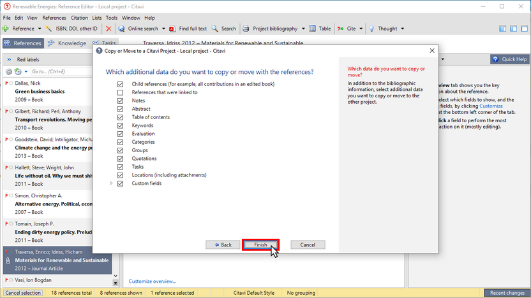Select the middle layout icon at top right
Screen dimensions: 531x298
pyautogui.click(x=513, y=29)
